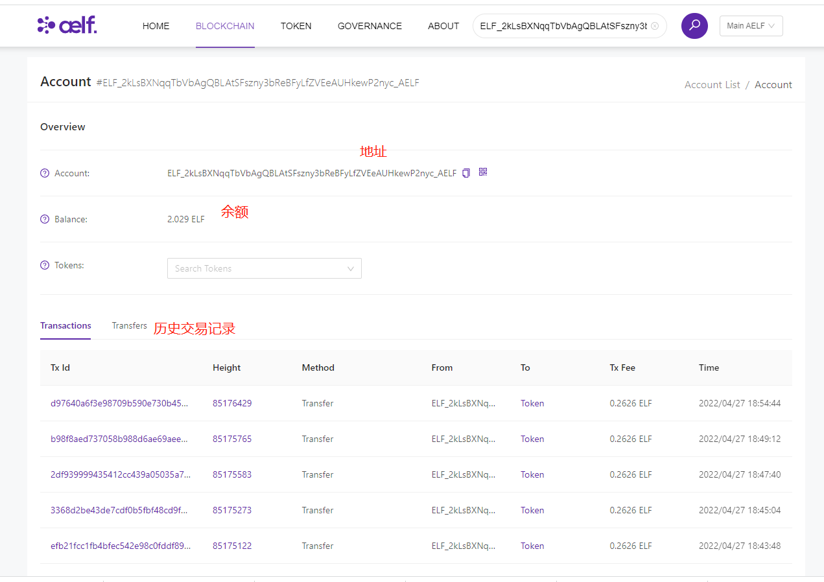Screen dimensions: 824x582
Task: Click the Token link in the last row
Action: (532, 546)
